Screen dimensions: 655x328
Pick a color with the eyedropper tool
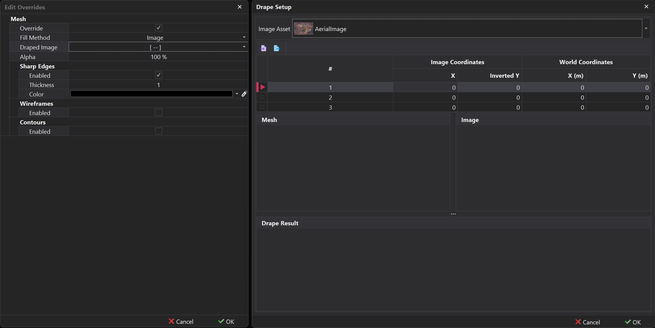[x=244, y=94]
